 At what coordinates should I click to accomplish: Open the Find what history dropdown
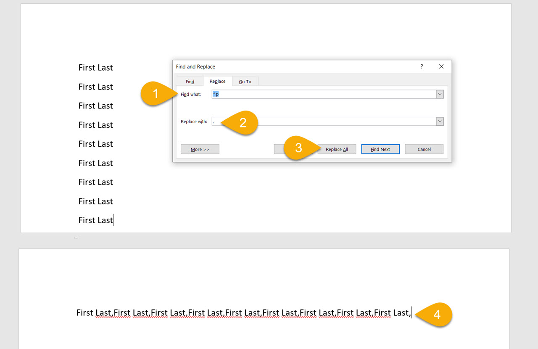440,94
